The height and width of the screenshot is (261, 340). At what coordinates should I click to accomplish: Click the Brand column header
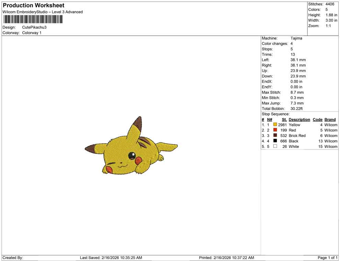coord(330,119)
